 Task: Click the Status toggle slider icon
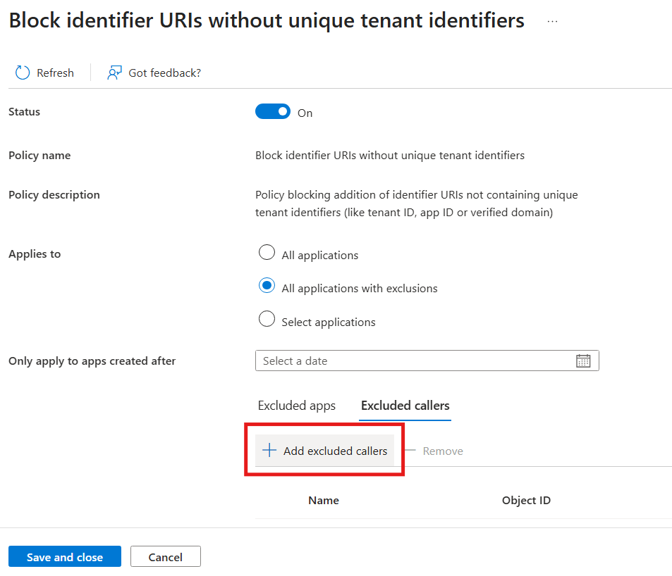273,111
